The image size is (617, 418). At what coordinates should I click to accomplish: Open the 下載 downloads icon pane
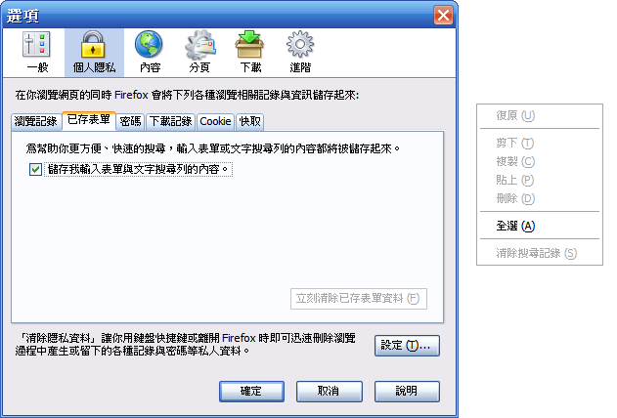click(250, 53)
